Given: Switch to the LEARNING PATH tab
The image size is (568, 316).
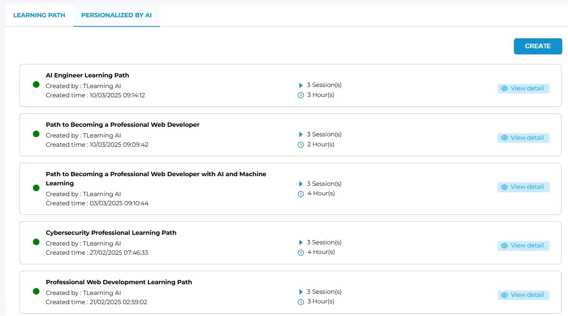Looking at the screenshot, I should tap(39, 15).
